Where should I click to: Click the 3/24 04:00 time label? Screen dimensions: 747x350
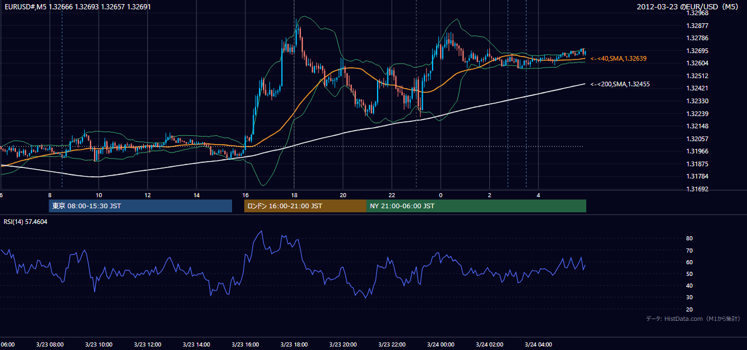pos(538,344)
